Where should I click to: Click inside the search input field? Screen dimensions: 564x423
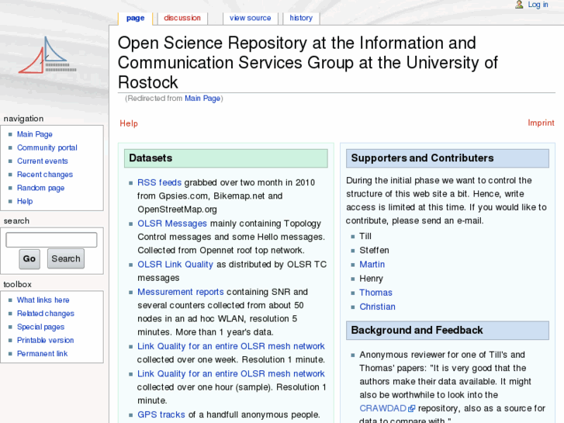[51, 240]
